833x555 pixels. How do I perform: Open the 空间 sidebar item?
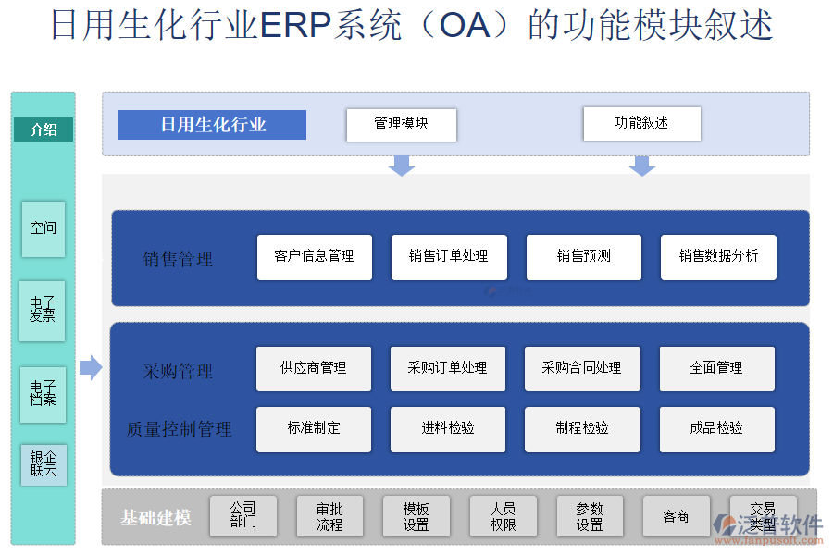pos(44,228)
